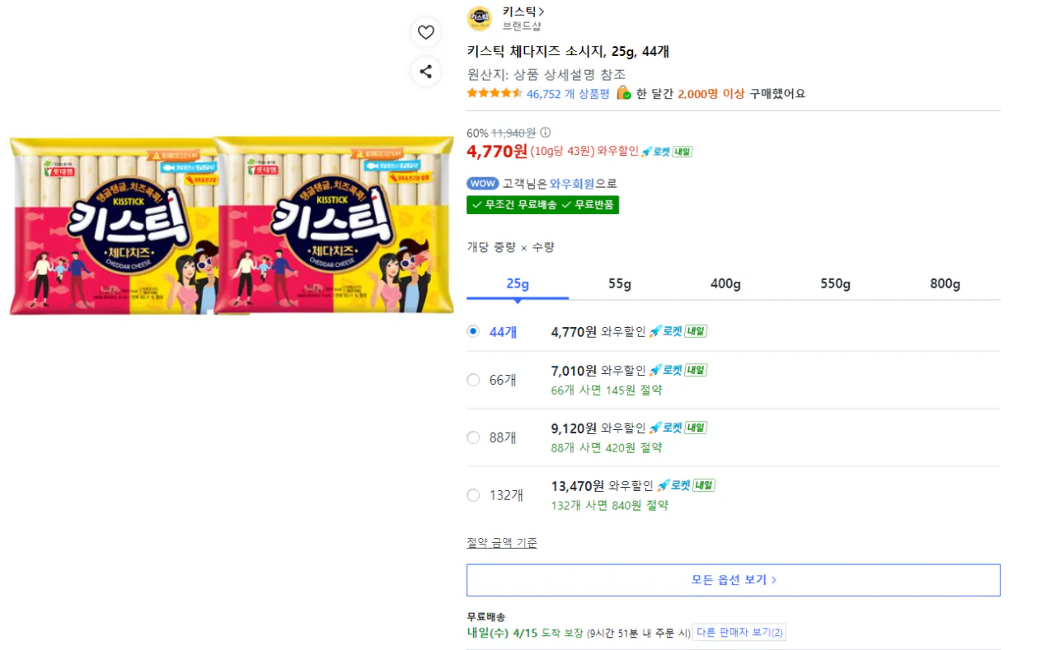This screenshot has width=1055, height=650.
Task: Switch to the 400g weight tab
Action: tap(725, 283)
